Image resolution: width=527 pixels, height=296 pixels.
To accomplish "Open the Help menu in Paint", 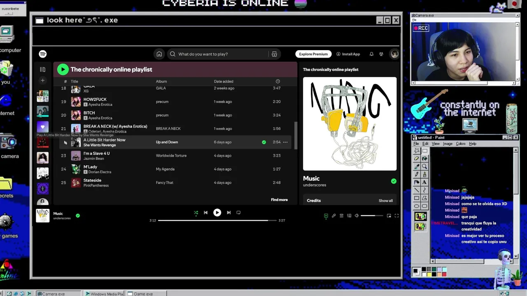I will point(473,143).
